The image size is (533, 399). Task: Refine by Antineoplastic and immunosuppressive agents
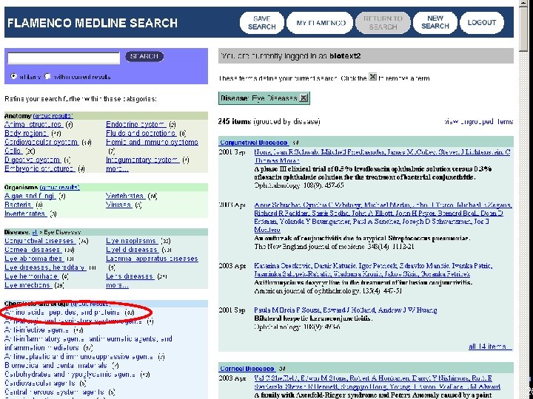[x=79, y=357]
